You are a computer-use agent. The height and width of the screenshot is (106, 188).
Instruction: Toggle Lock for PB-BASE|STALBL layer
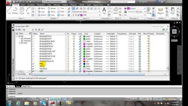click(80, 49)
